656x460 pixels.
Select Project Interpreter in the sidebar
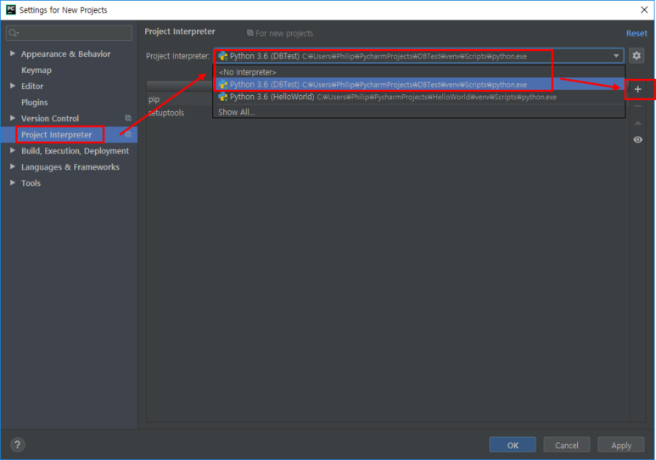pos(57,134)
